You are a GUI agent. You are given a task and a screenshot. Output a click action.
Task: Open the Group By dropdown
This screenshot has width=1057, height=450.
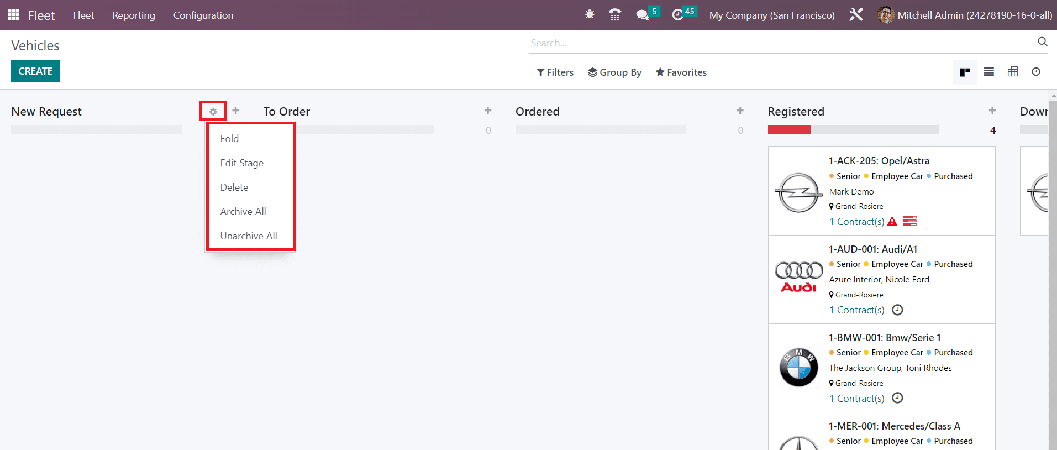[x=614, y=72]
